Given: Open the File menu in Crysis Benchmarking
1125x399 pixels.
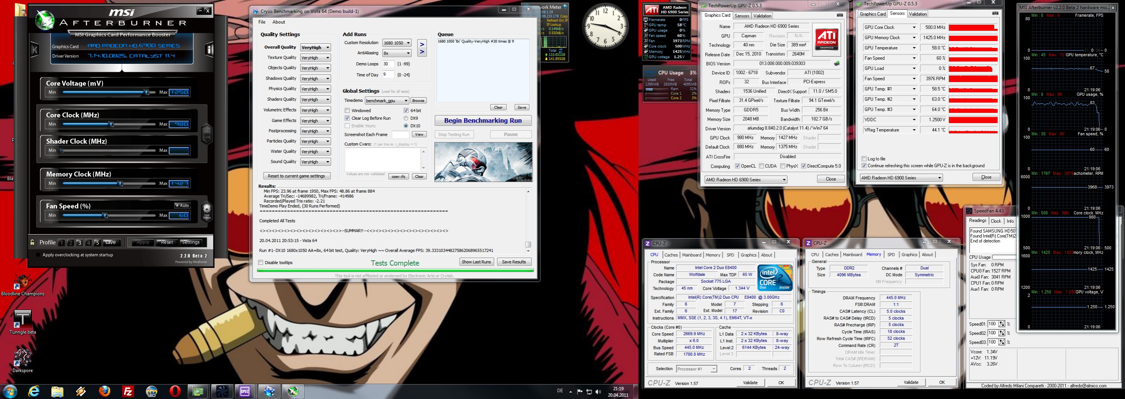Looking at the screenshot, I should [262, 22].
